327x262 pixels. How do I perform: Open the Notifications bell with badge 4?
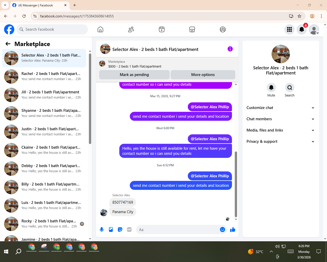[302, 29]
